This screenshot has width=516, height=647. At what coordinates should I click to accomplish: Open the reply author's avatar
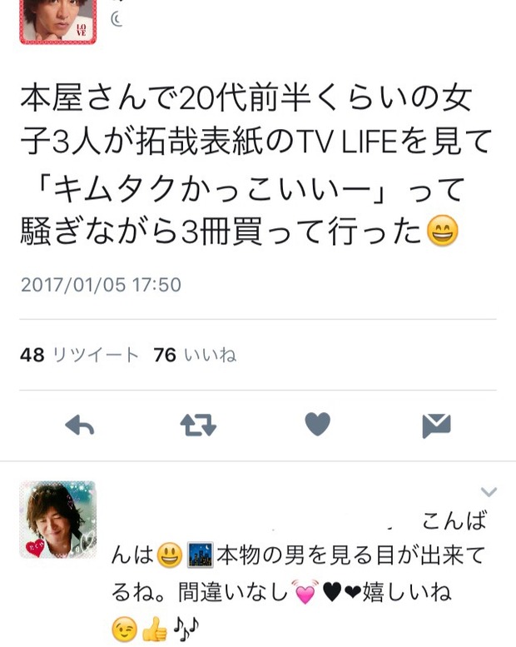pyautogui.click(x=58, y=520)
